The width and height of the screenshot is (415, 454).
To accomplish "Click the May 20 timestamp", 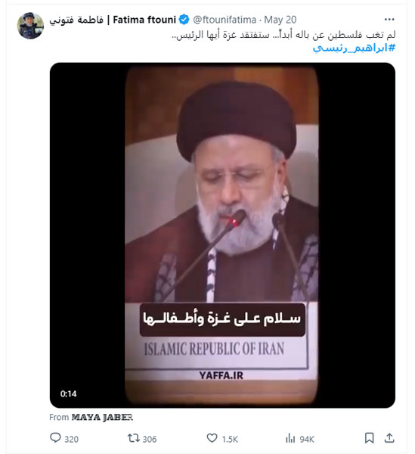I will 280,20.
